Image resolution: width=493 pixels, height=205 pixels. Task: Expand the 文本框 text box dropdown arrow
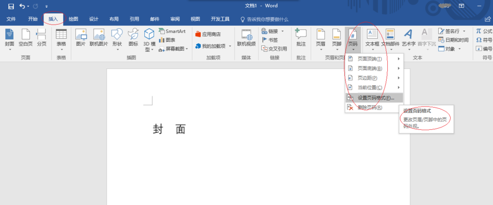(x=373, y=50)
